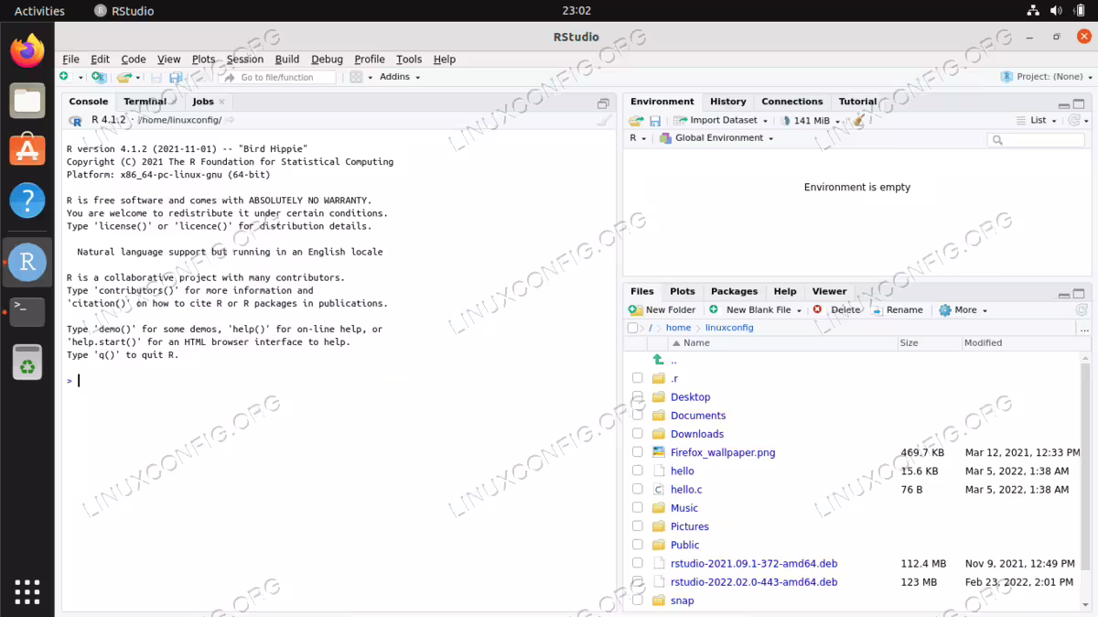The width and height of the screenshot is (1098, 617).
Task: Go up to parent directory arrow
Action: coord(659,361)
